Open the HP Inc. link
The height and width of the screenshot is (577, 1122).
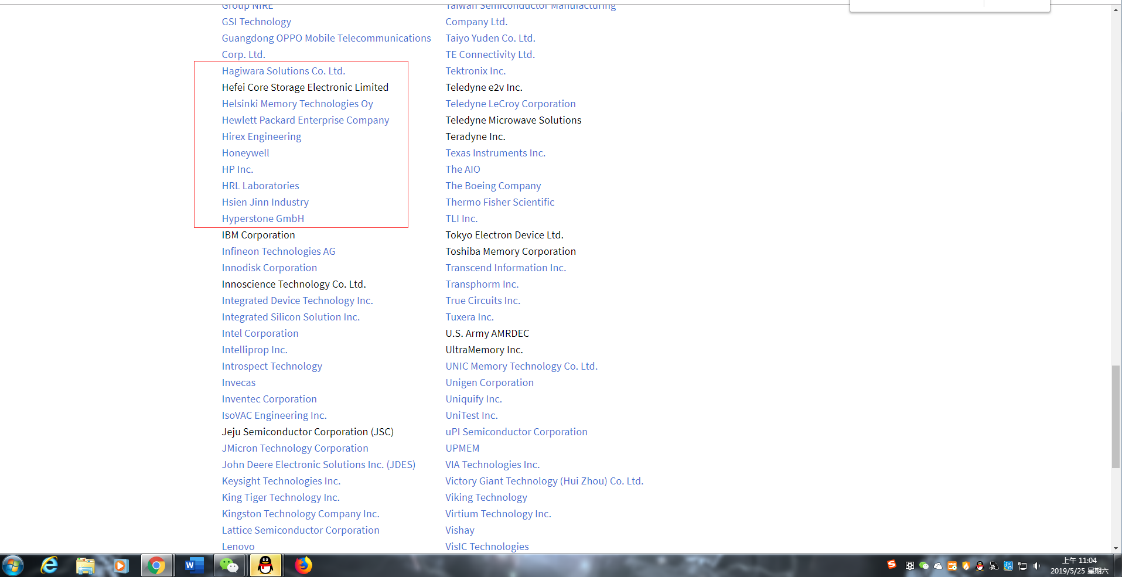coord(237,169)
